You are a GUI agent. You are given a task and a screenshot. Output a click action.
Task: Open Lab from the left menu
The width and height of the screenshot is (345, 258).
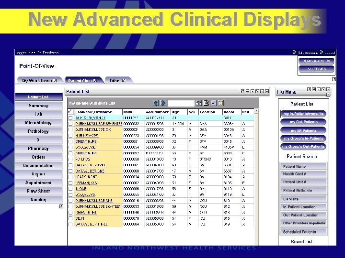point(38,114)
